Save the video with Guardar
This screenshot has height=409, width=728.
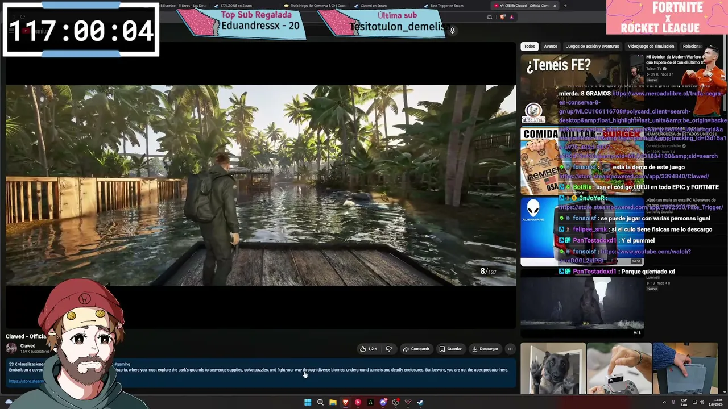click(x=450, y=349)
